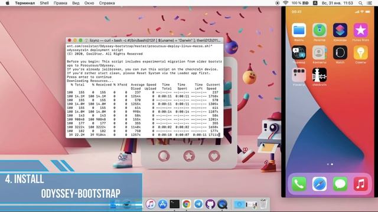Open the Правка menu
The width and height of the screenshot is (378, 212).
click(x=60, y=3)
